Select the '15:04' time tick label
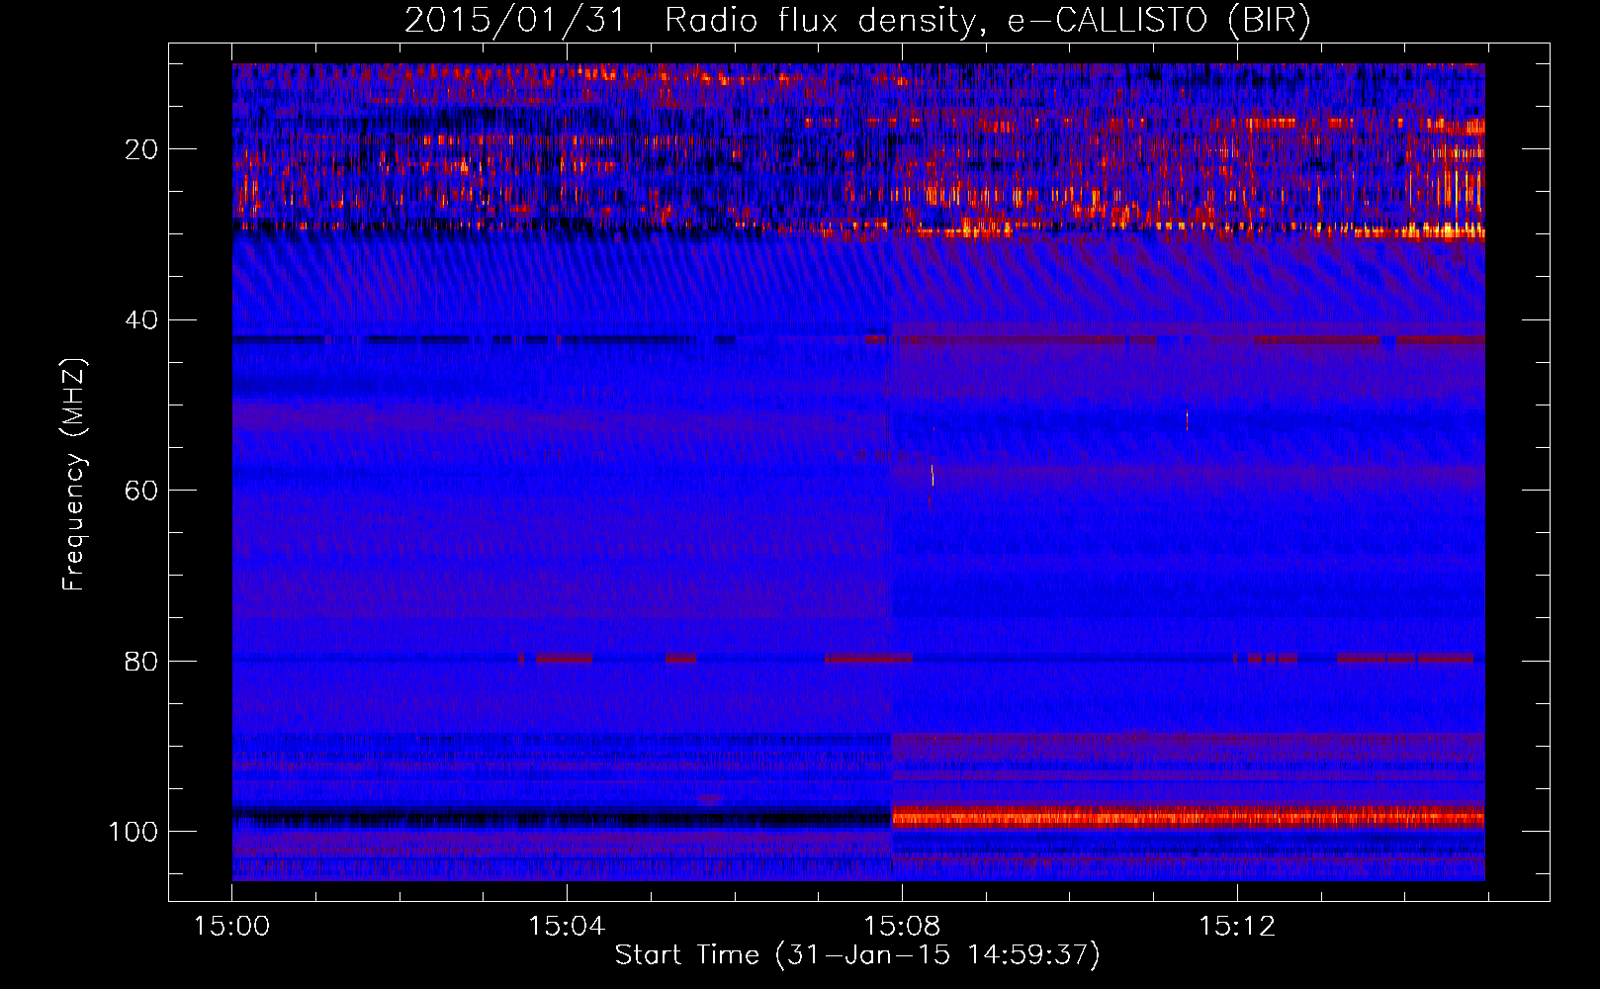 pos(567,927)
